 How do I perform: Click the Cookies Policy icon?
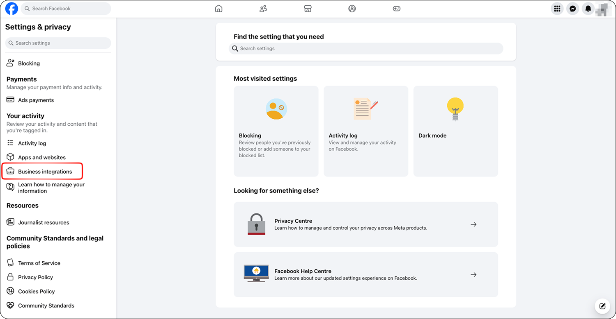(11, 291)
